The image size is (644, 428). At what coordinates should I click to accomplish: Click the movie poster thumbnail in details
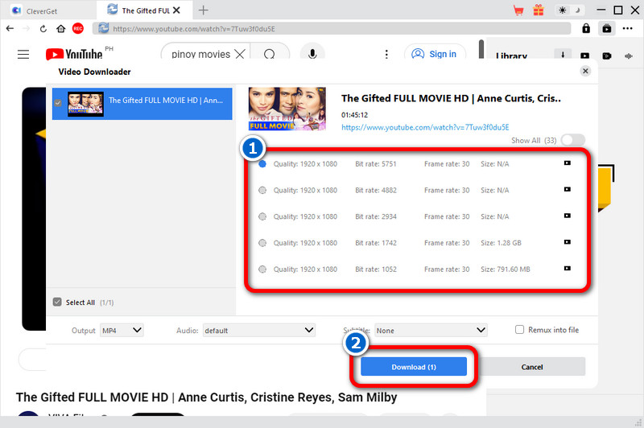(287, 109)
